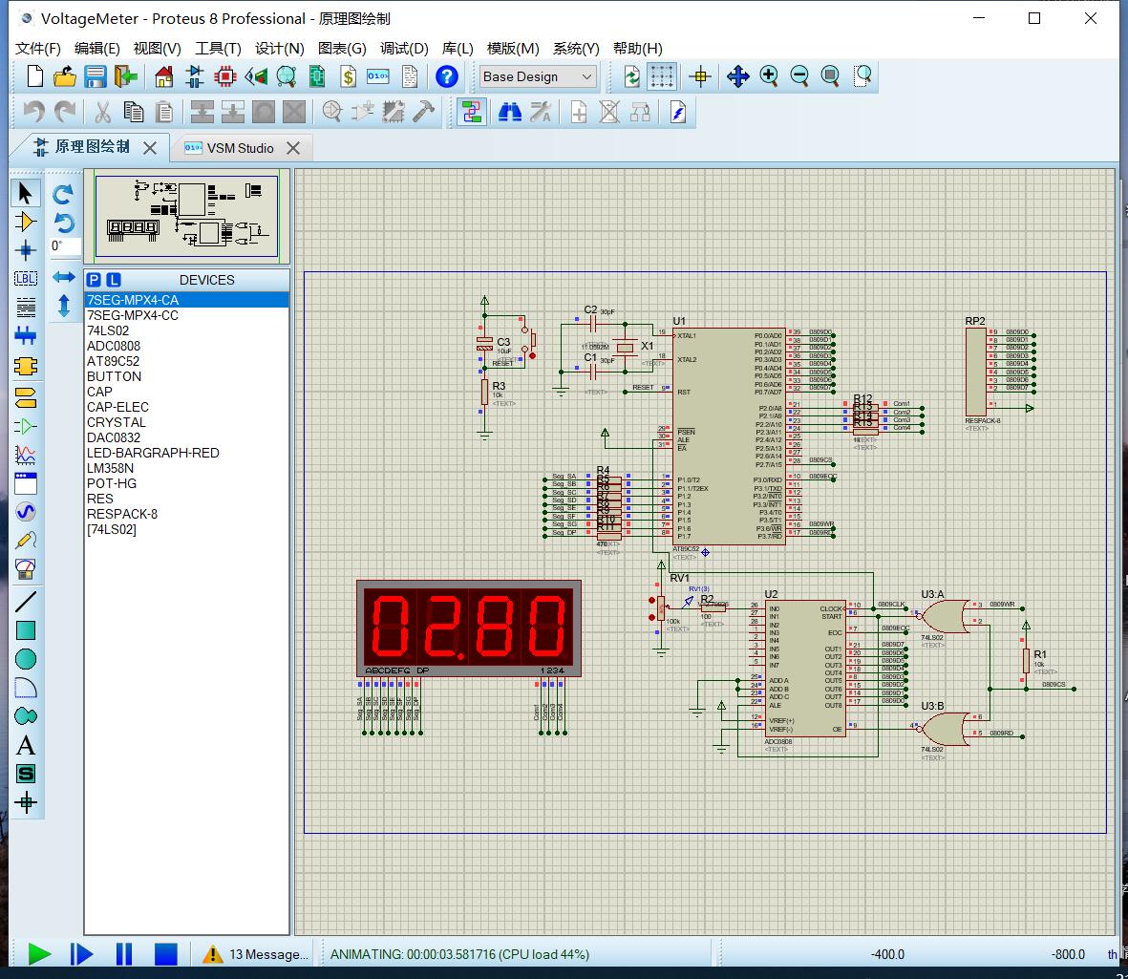Viewport: 1128px width, 979px height.
Task: Open a project with the folder icon
Action: [65, 76]
